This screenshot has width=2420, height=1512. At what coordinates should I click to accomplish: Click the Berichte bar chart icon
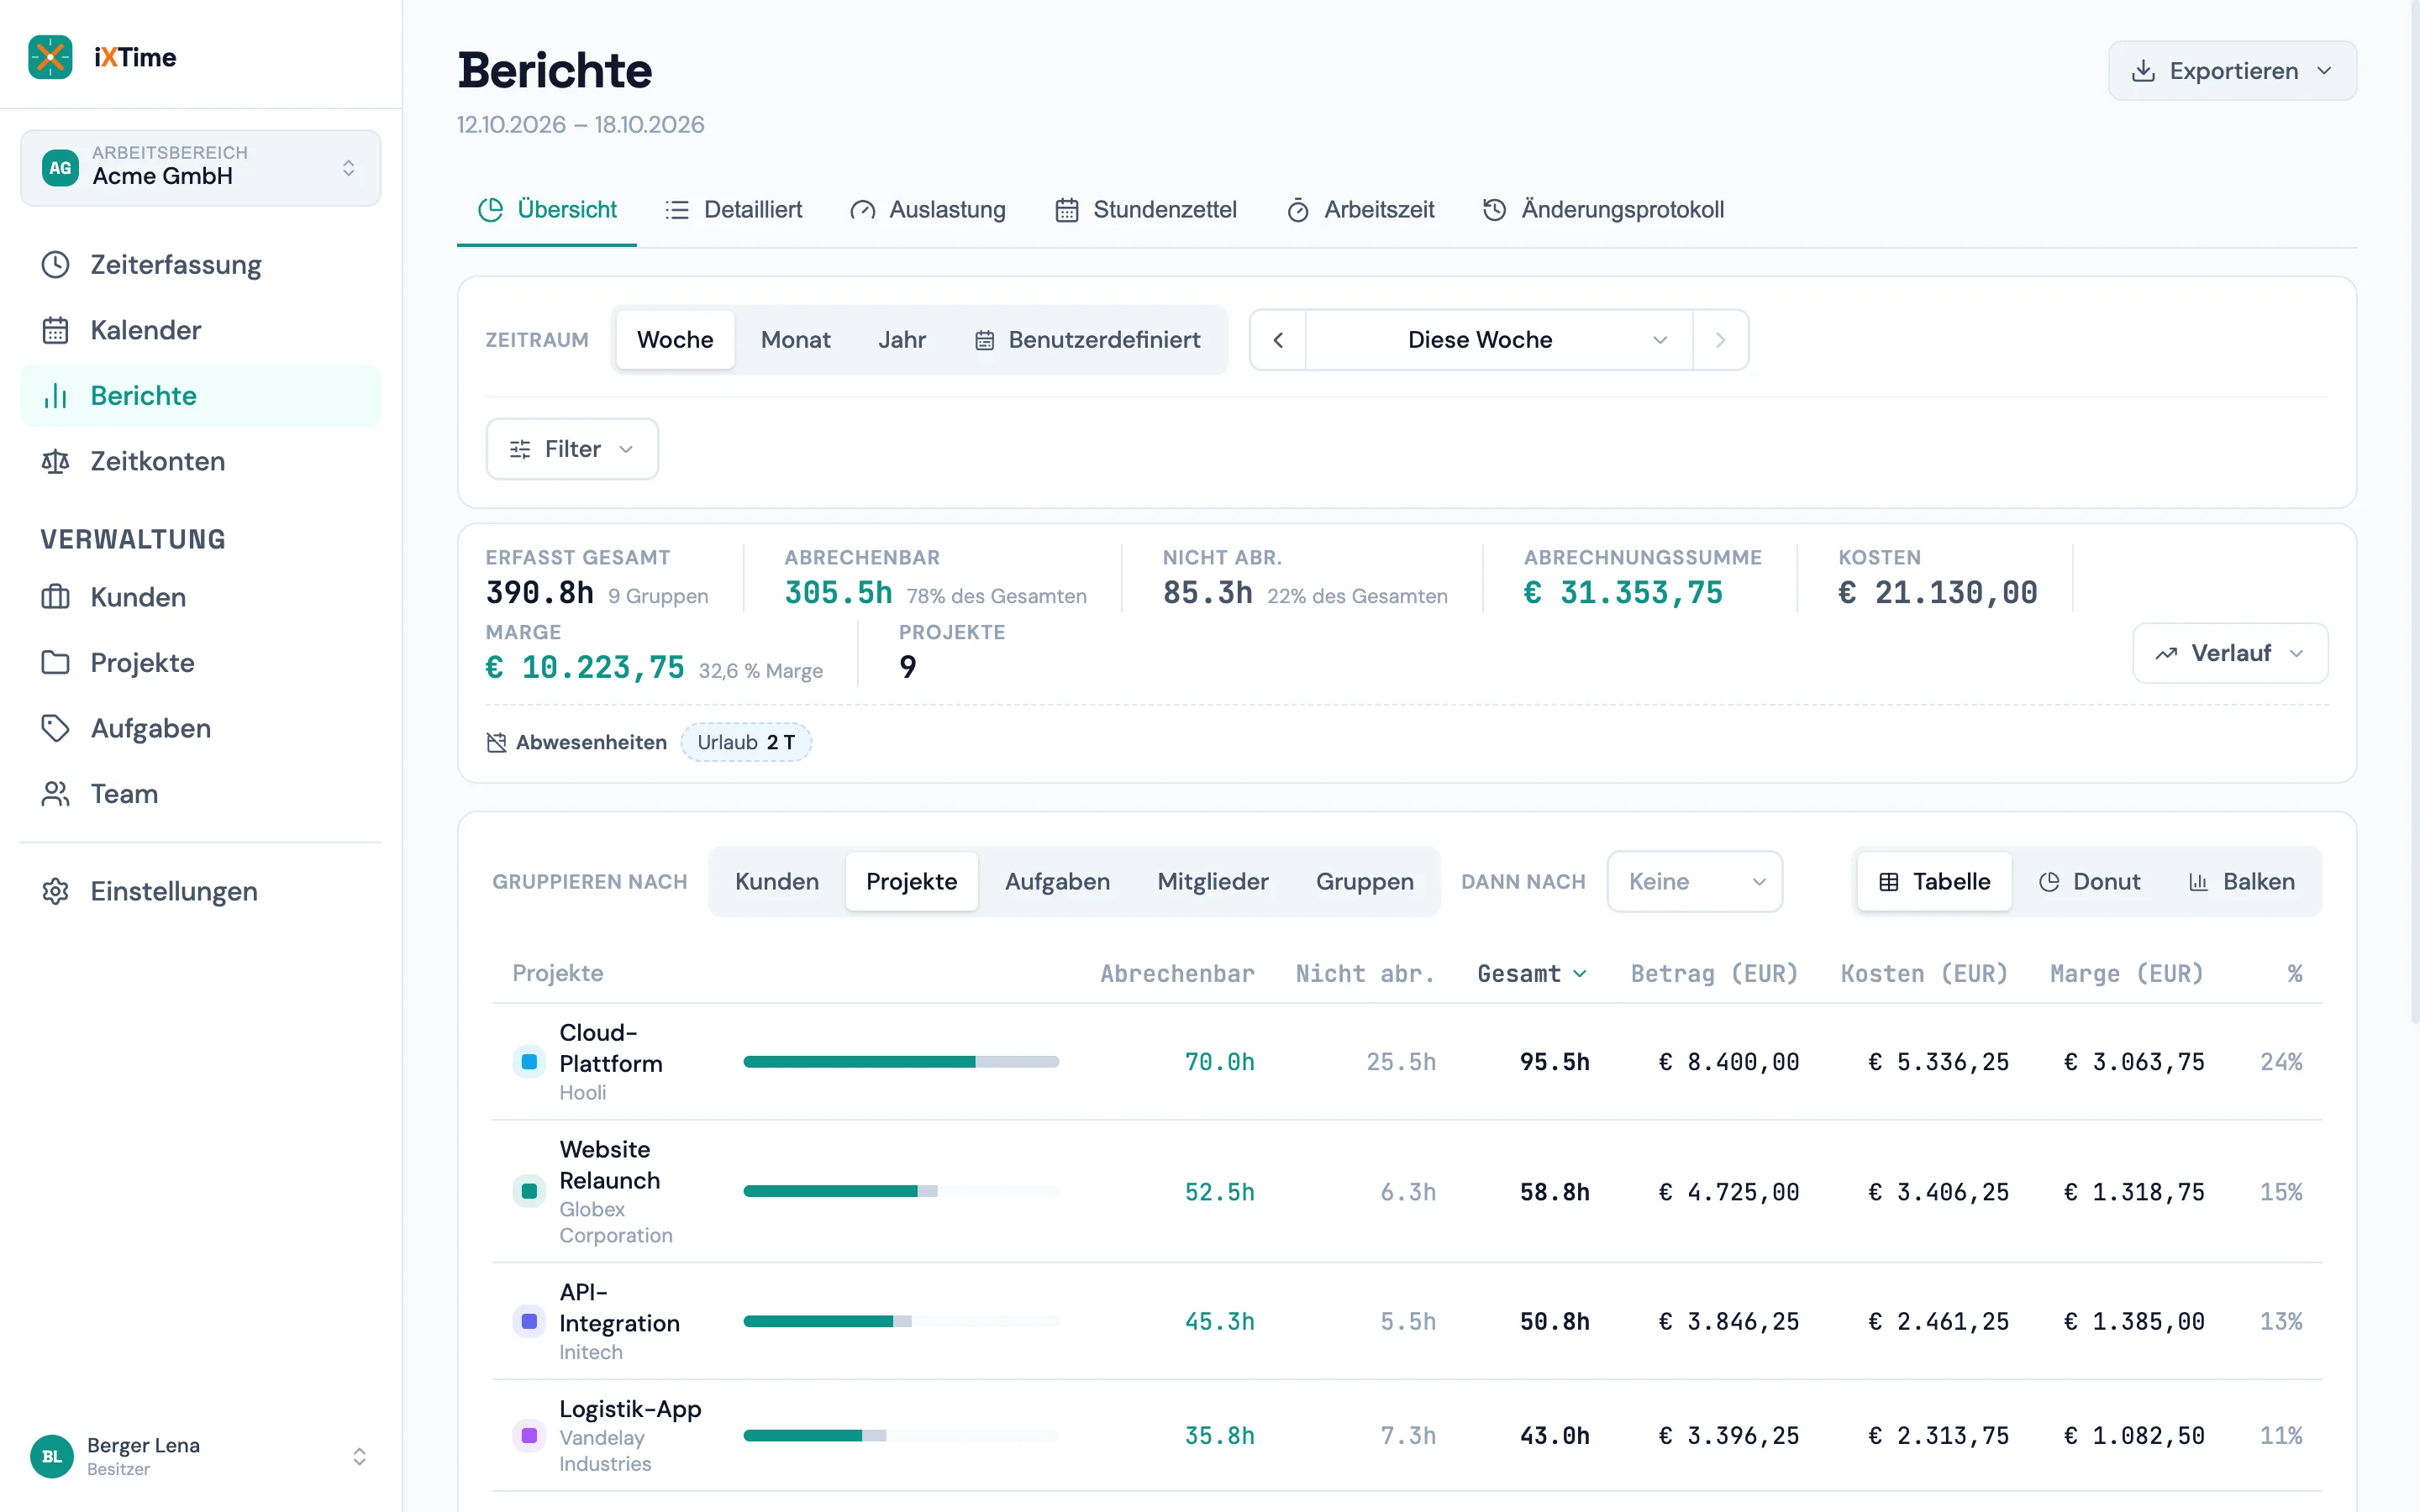click(x=55, y=396)
